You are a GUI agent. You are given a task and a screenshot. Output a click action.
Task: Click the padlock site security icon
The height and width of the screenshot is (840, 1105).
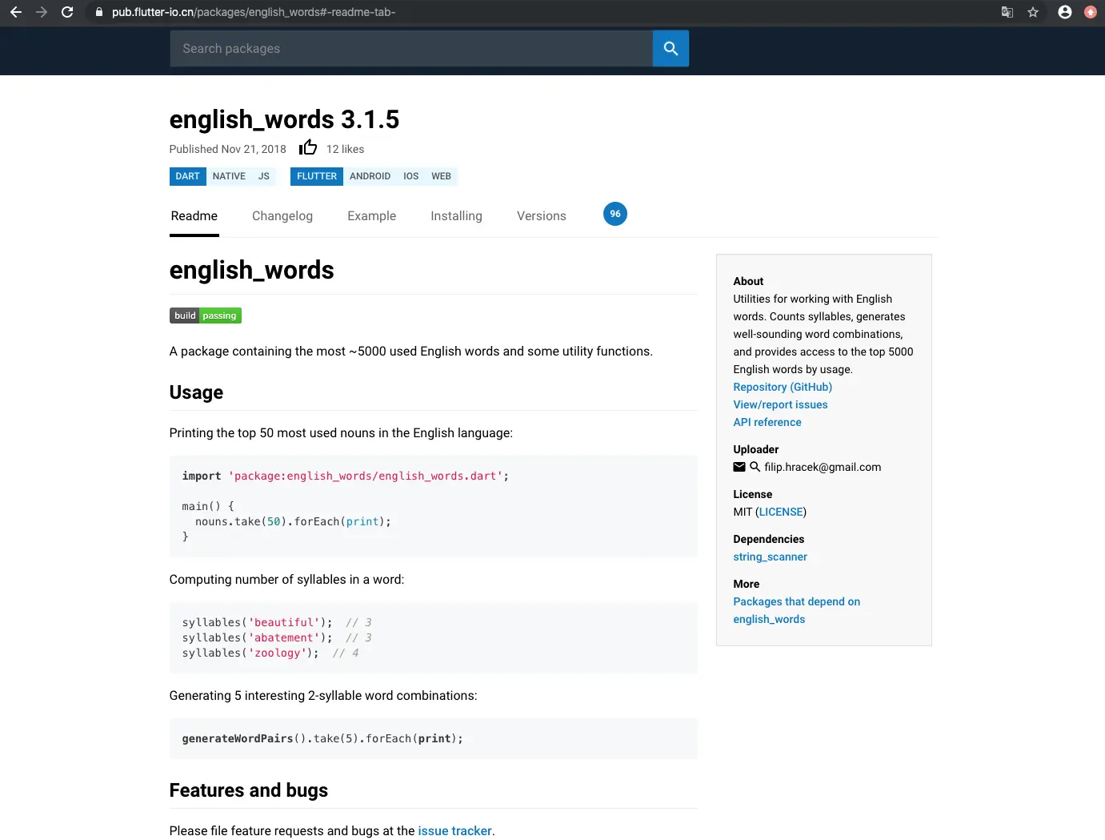click(x=99, y=12)
